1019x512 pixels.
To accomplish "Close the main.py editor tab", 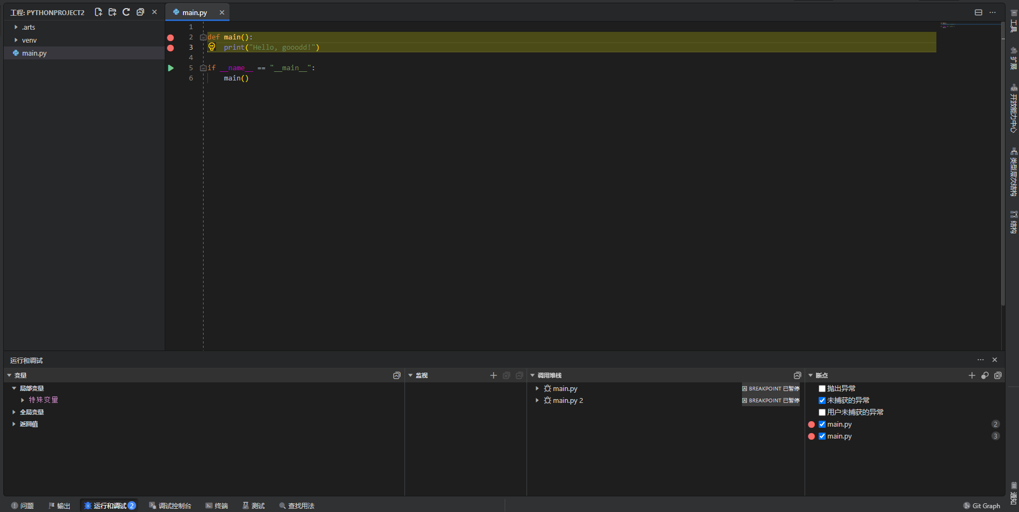I will tap(222, 12).
